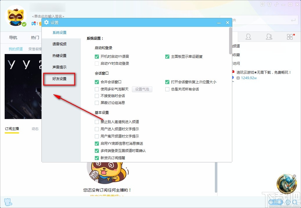This screenshot has height=208, width=301.
Task: Open the single-person contacts tab icon
Action: click(248, 37)
